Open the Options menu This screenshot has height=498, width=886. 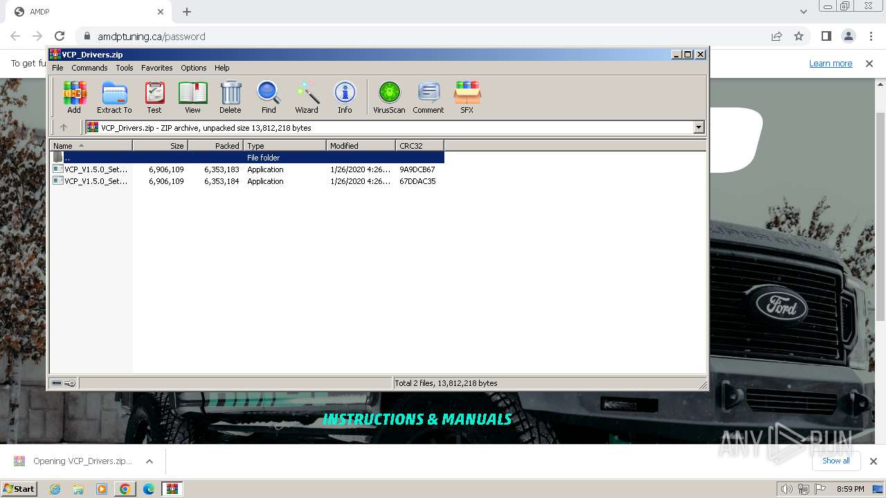point(194,68)
